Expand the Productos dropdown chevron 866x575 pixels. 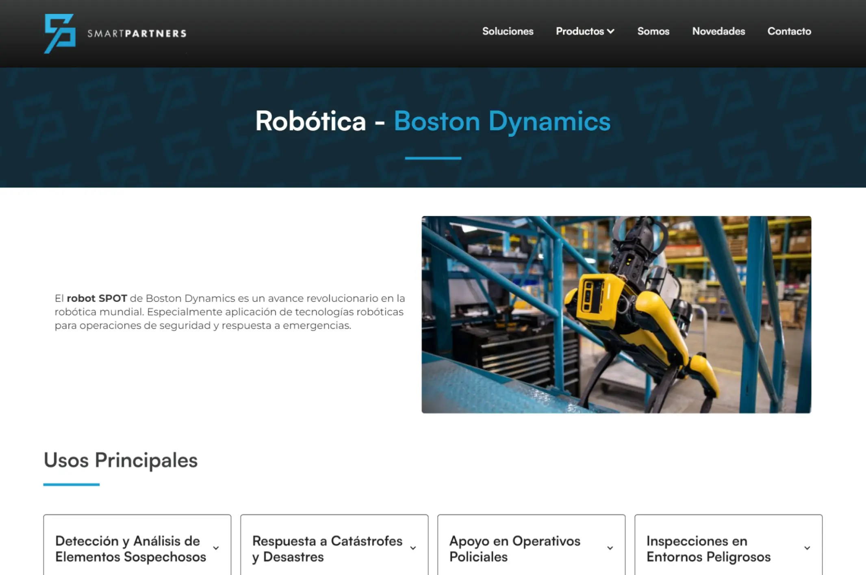610,32
